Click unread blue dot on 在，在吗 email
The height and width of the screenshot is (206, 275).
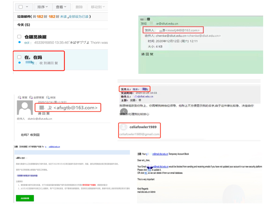19,62
